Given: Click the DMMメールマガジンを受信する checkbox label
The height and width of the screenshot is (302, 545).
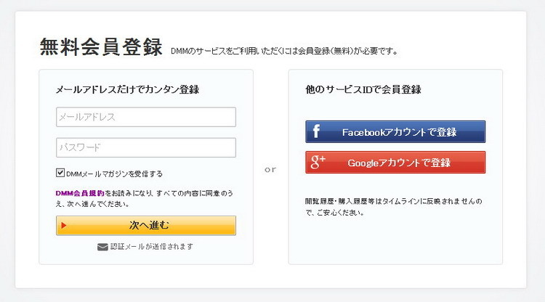Looking at the screenshot, I should pyautogui.click(x=114, y=174).
